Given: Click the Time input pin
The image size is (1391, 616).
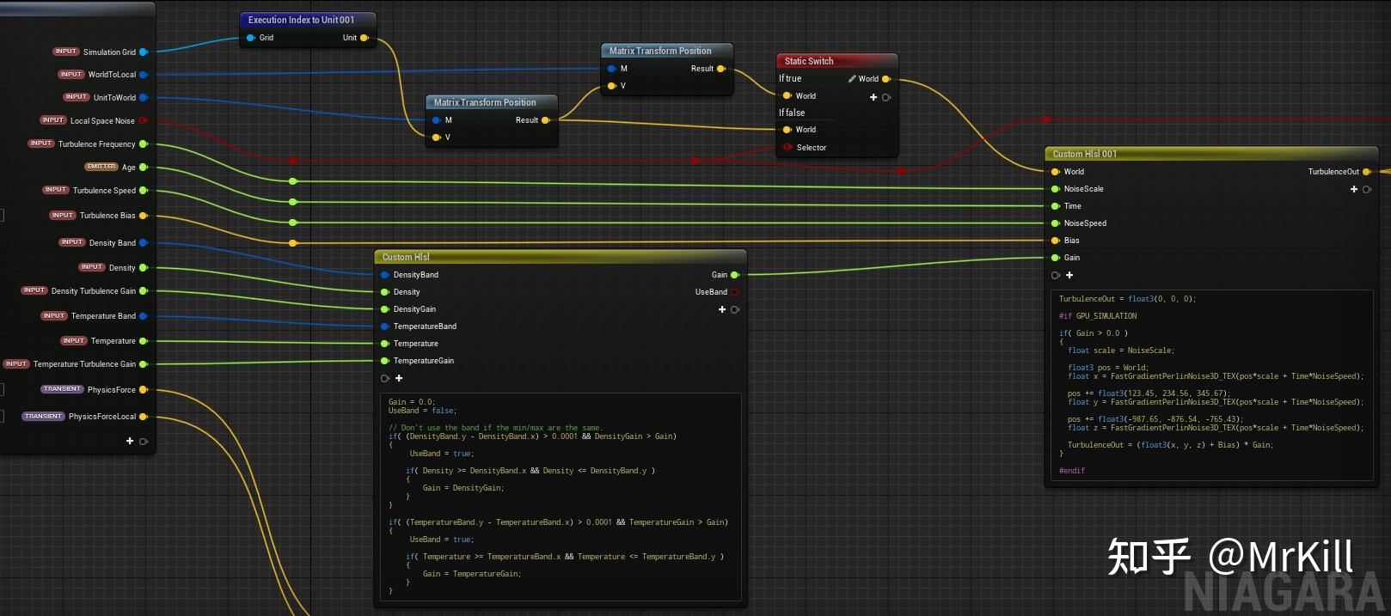Looking at the screenshot, I should (1056, 206).
